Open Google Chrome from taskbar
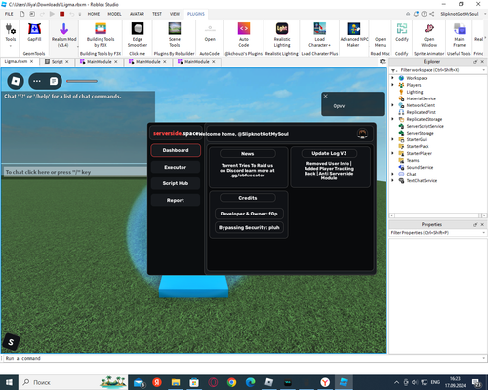The height and width of the screenshot is (390, 488). [231, 382]
